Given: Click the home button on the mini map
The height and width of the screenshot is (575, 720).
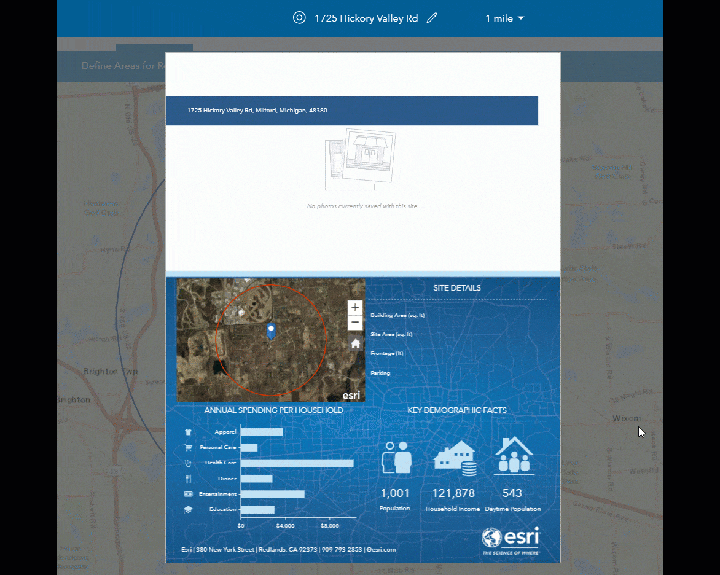Looking at the screenshot, I should point(355,343).
